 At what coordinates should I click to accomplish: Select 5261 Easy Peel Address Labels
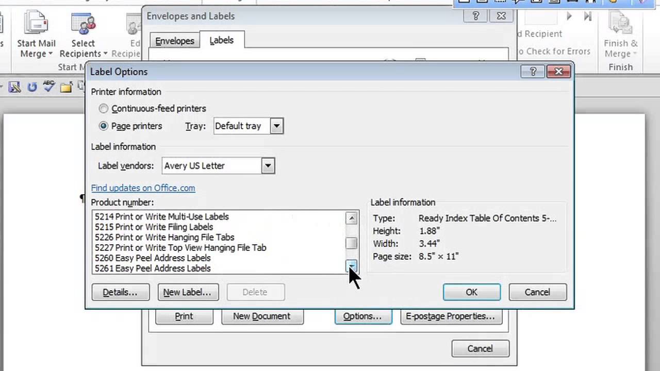(218, 268)
